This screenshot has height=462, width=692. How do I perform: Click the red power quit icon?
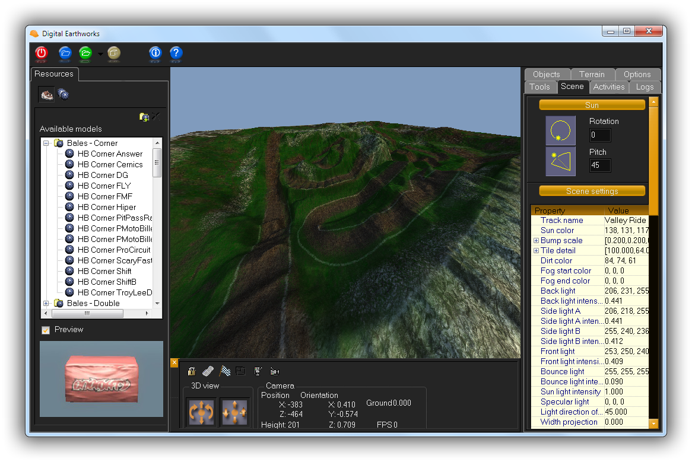(x=41, y=53)
